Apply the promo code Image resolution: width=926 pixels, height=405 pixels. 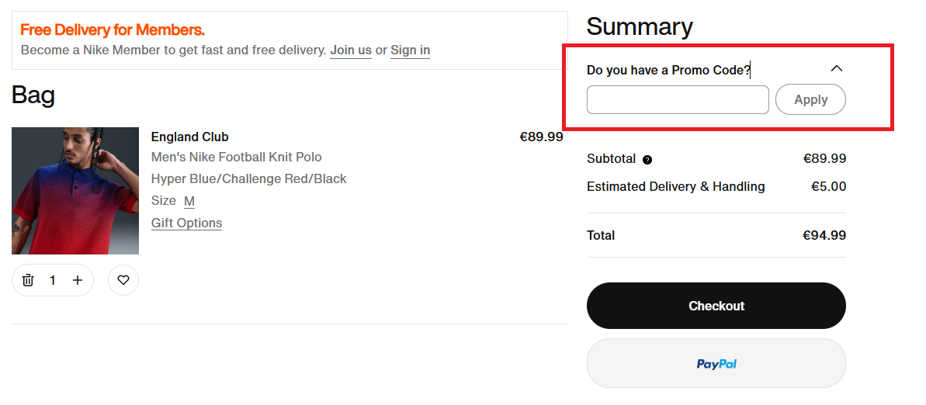(x=810, y=99)
